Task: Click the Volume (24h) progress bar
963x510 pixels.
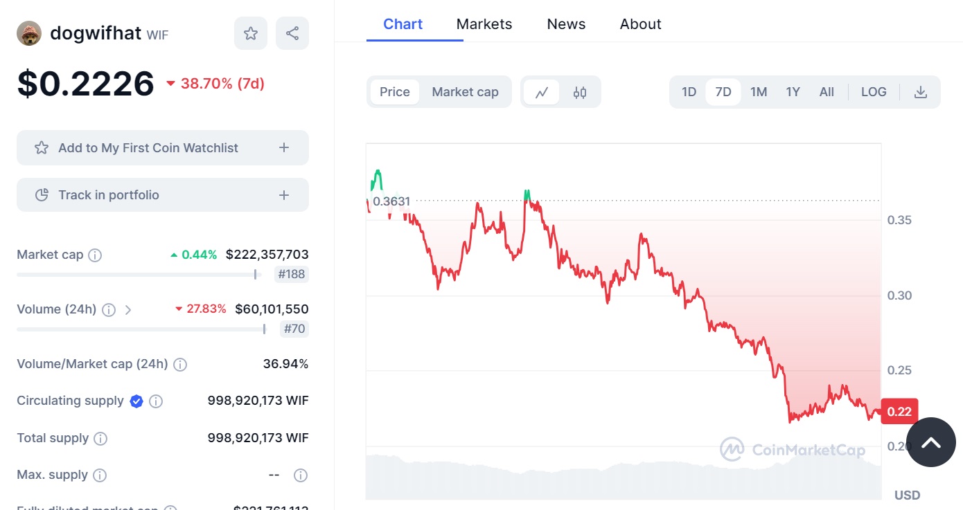Action: [141, 329]
